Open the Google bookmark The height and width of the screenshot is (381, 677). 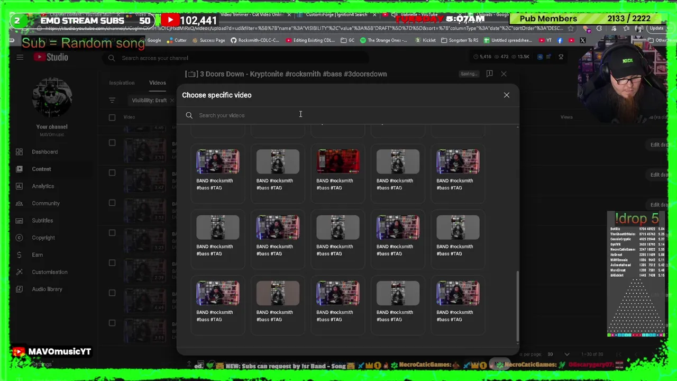[154, 40]
